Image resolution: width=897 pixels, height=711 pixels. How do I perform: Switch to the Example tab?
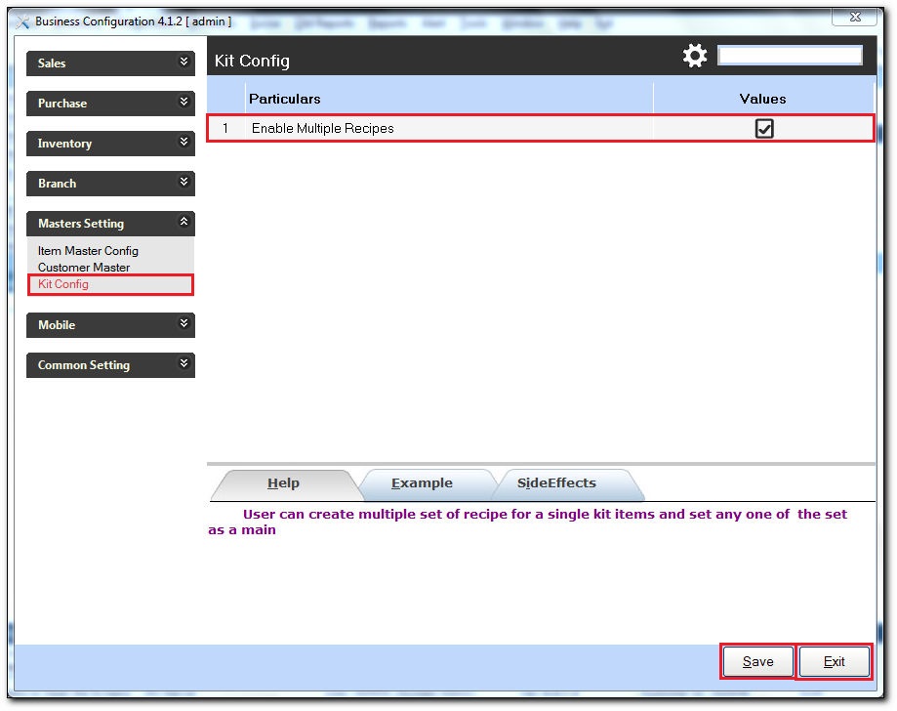[423, 483]
